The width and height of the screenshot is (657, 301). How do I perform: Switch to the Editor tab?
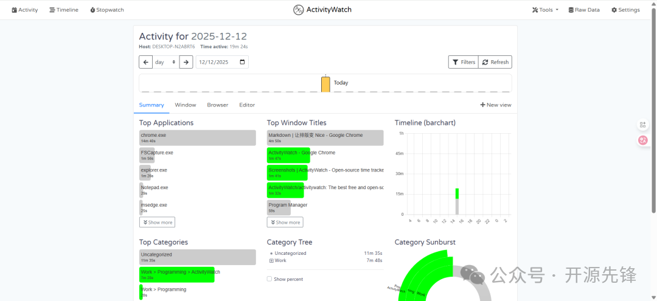[x=247, y=105]
